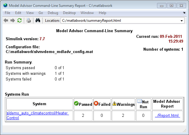The width and height of the screenshot is (189, 135).
Task: Click 'Systems failed' row label
Action: click(19, 79)
